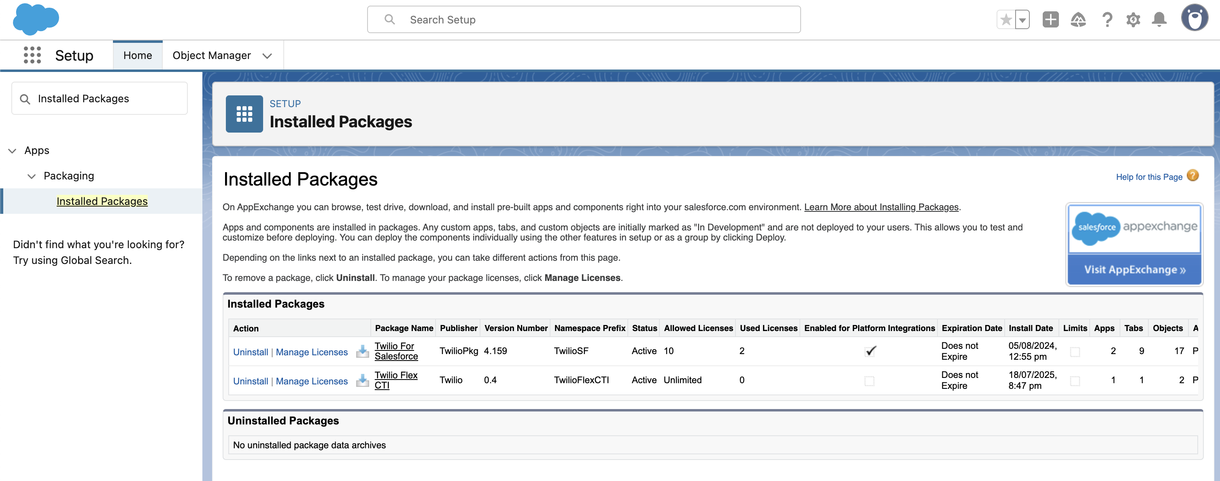This screenshot has width=1220, height=481.
Task: Manage Licenses for Twilio For Salesforce
Action: 312,352
